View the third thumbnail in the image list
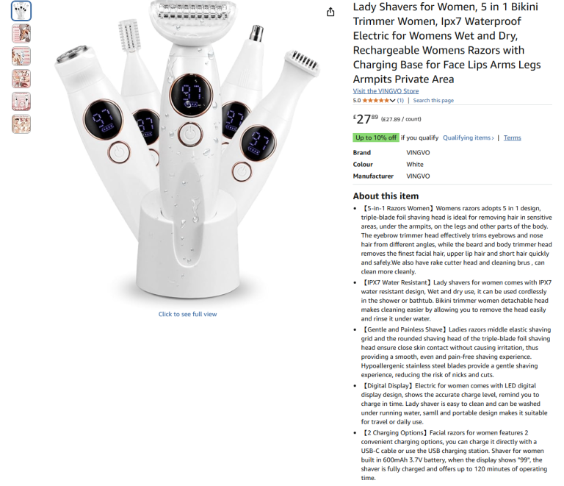This screenshot has width=564, height=486. pyautogui.click(x=21, y=56)
